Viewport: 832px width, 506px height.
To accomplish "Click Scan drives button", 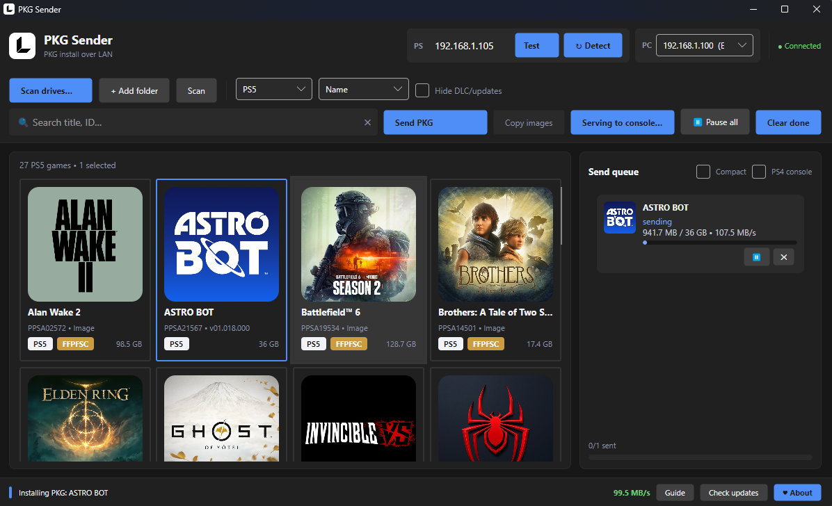I will [x=51, y=90].
